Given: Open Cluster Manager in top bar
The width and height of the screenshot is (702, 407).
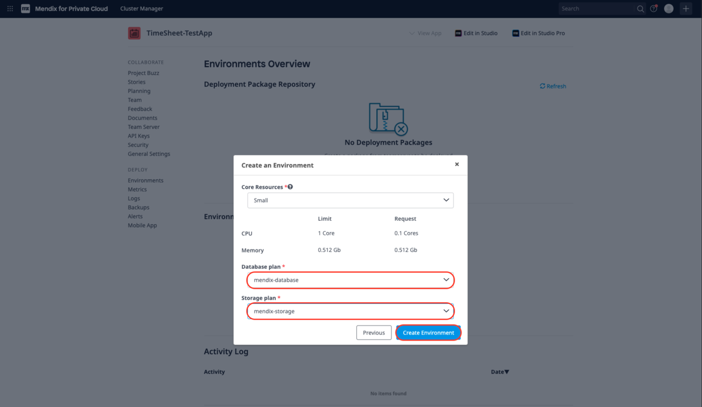Looking at the screenshot, I should 142,9.
